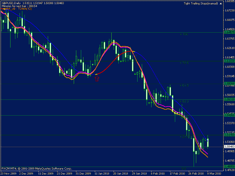This screenshot has height=176, width=235.
Task: Click the 29 Jan 2010 date label
Action: pos(139,174)
